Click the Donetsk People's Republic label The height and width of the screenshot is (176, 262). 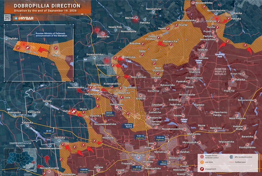[x=220, y=71]
